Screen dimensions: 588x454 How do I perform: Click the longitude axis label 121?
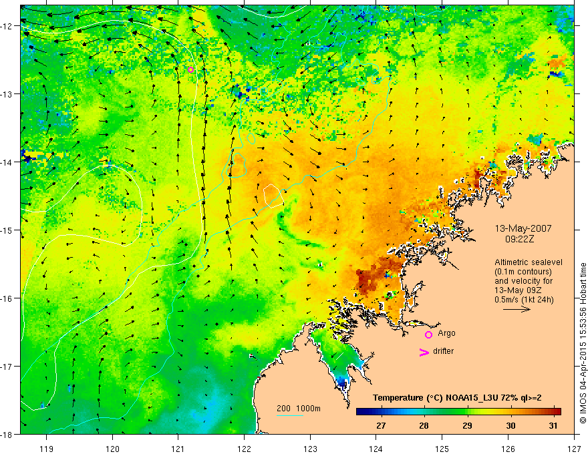point(178,449)
